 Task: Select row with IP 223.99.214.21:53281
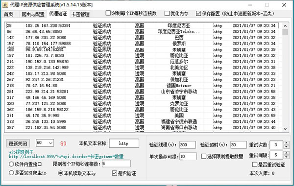tap(142, 92)
